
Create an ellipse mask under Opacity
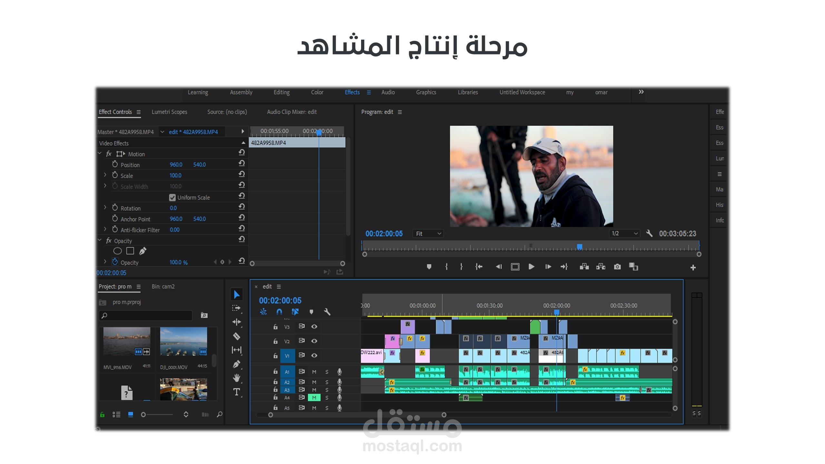pyautogui.click(x=117, y=251)
